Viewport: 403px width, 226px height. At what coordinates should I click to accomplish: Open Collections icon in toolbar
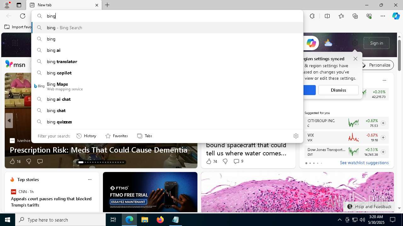(x=355, y=16)
